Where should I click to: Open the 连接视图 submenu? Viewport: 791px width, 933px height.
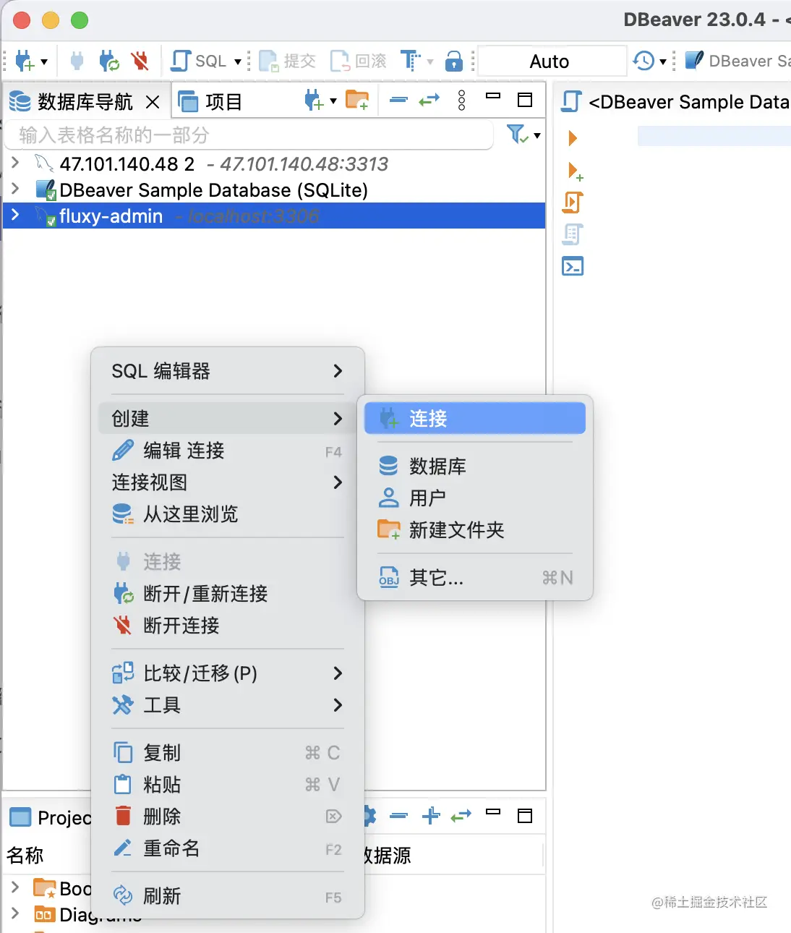pos(228,482)
